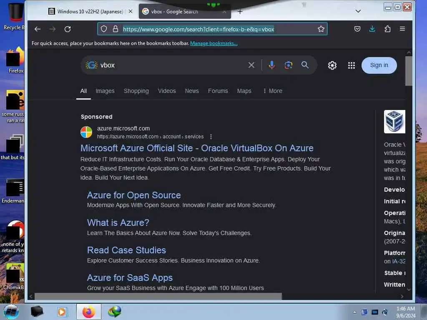The width and height of the screenshot is (427, 320).
Task: Open the Save to Pocket icon
Action: coord(357,29)
